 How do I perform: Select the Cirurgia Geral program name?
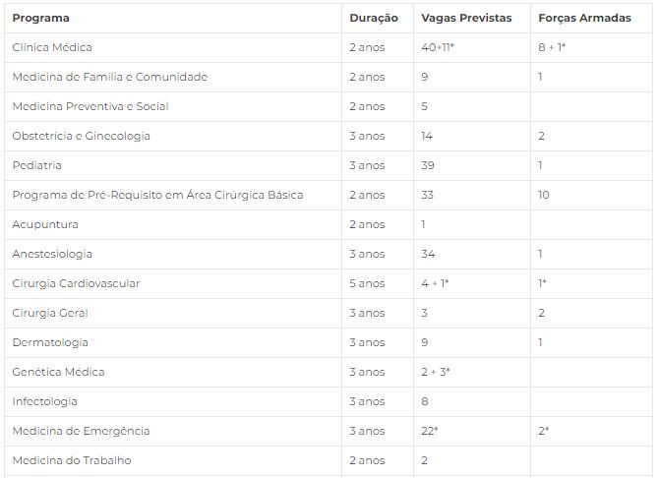coord(50,313)
